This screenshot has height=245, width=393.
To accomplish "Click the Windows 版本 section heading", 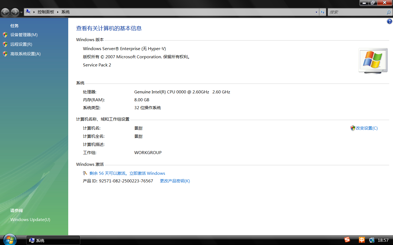I will (x=90, y=40).
